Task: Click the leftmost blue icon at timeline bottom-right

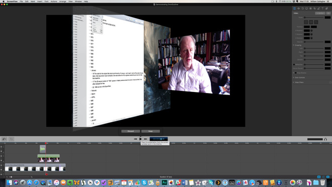Action: point(319,177)
